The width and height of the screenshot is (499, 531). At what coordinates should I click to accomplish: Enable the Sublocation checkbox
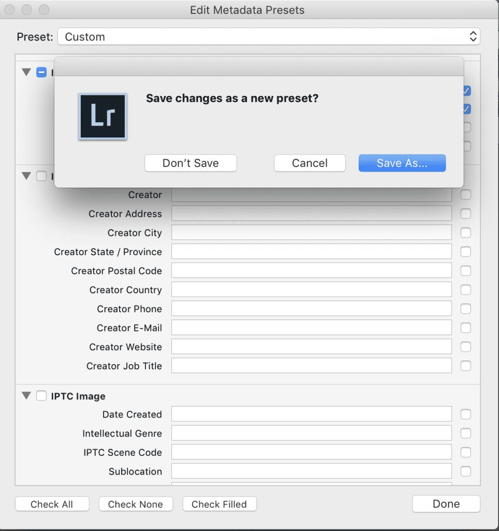(x=465, y=471)
